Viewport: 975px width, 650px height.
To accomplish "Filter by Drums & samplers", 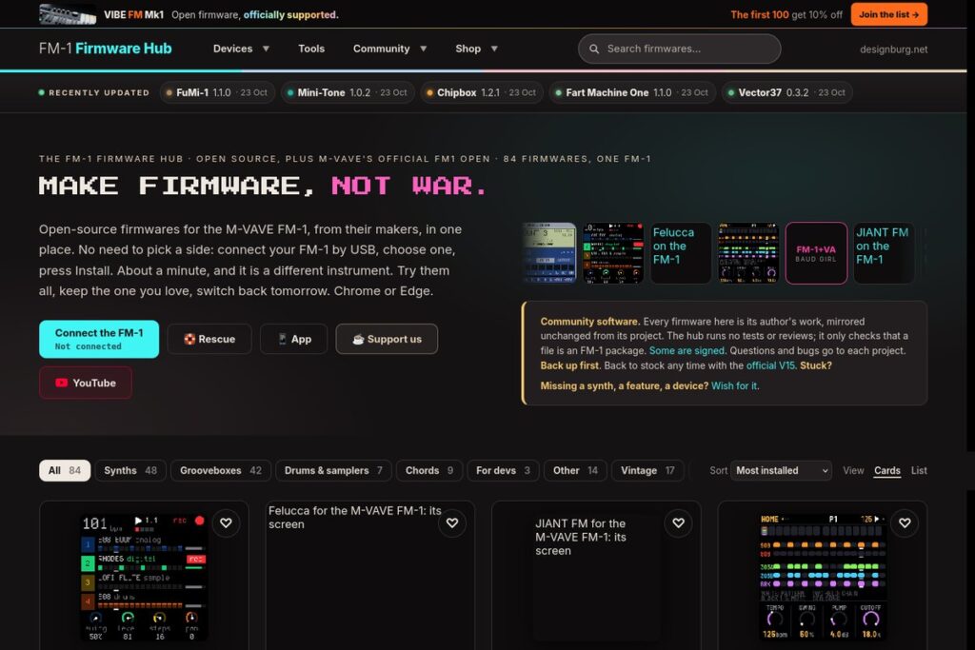I will (333, 470).
